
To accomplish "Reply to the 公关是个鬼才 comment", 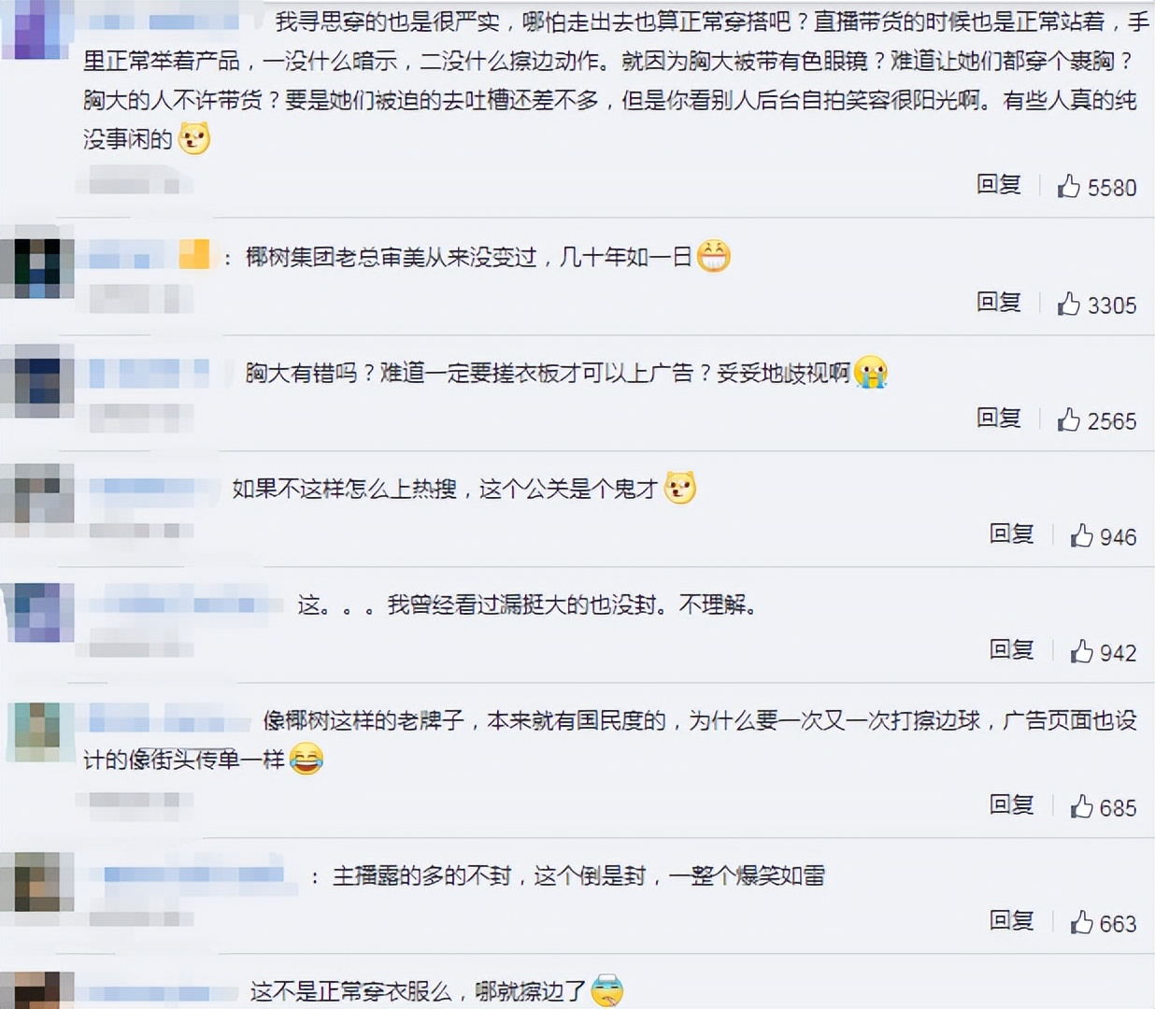I will pyautogui.click(x=1011, y=534).
